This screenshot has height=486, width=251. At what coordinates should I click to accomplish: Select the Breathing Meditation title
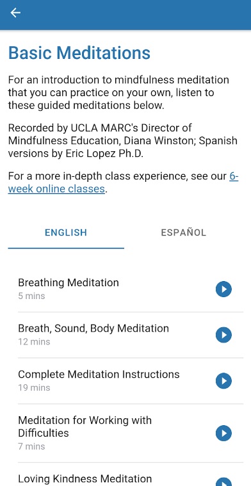(x=68, y=282)
